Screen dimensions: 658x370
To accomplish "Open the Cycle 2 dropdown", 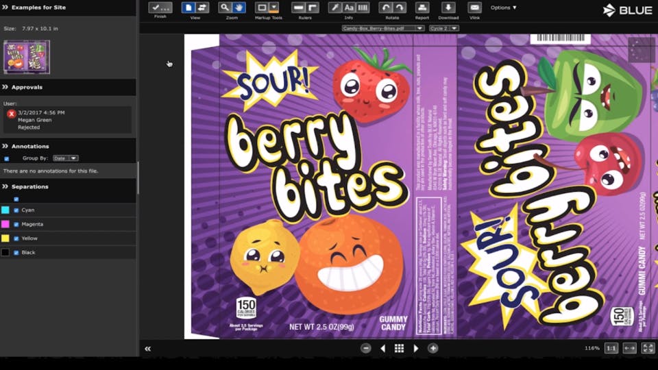I will pyautogui.click(x=443, y=28).
